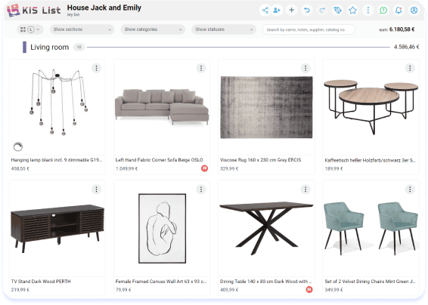Viewport: 428px width, 305px height.
Task: Open the Viscose Rug ERCIS thumbnail
Action: tap(266, 107)
